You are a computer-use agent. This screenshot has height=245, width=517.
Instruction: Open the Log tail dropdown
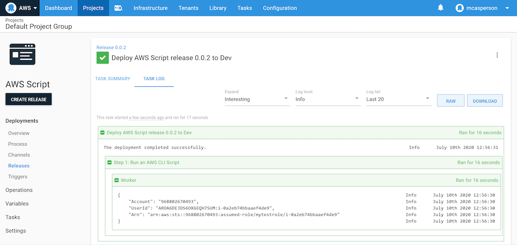pyautogui.click(x=398, y=99)
